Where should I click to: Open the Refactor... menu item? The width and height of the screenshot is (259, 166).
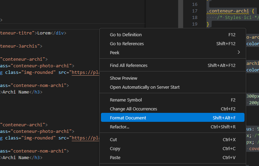pos(119,127)
